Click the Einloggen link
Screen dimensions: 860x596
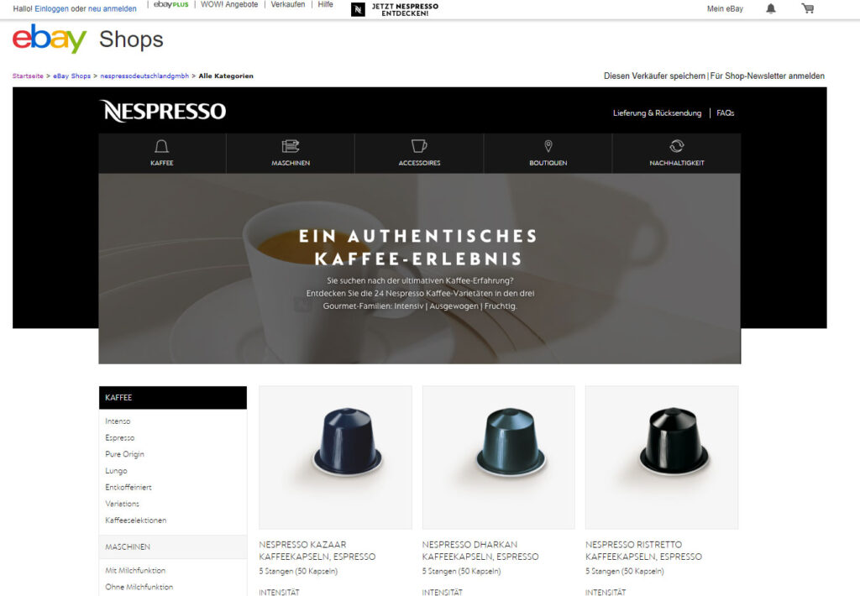[x=51, y=8]
